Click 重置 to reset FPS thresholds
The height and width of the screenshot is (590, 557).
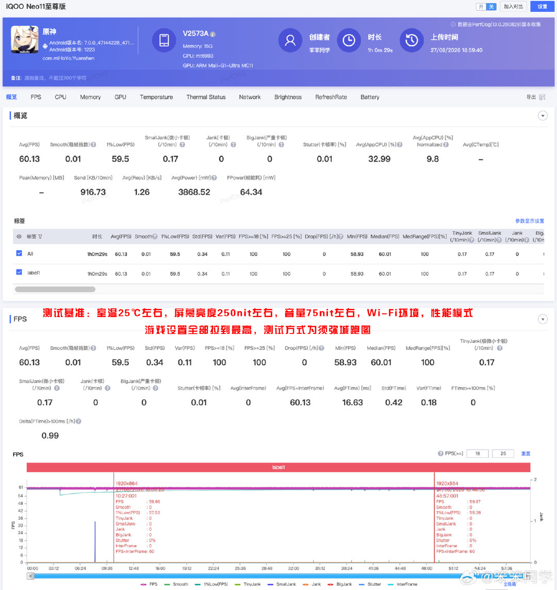(x=526, y=453)
